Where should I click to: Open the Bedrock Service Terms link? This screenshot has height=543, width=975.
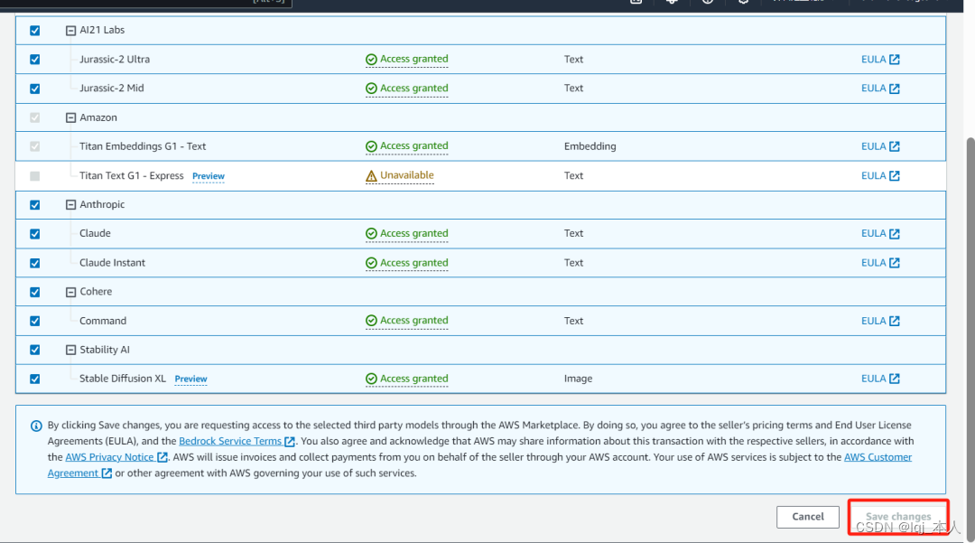237,441
